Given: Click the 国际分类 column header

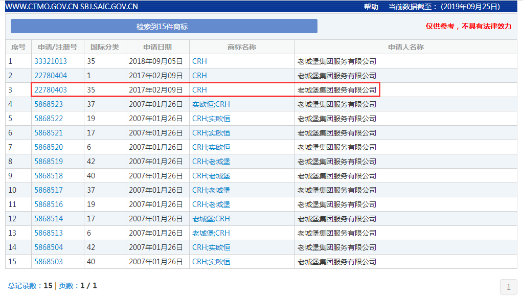Looking at the screenshot, I should pos(105,47).
